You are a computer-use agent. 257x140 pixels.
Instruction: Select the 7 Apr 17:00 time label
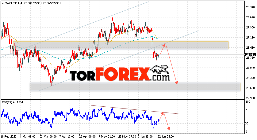coord(67,137)
